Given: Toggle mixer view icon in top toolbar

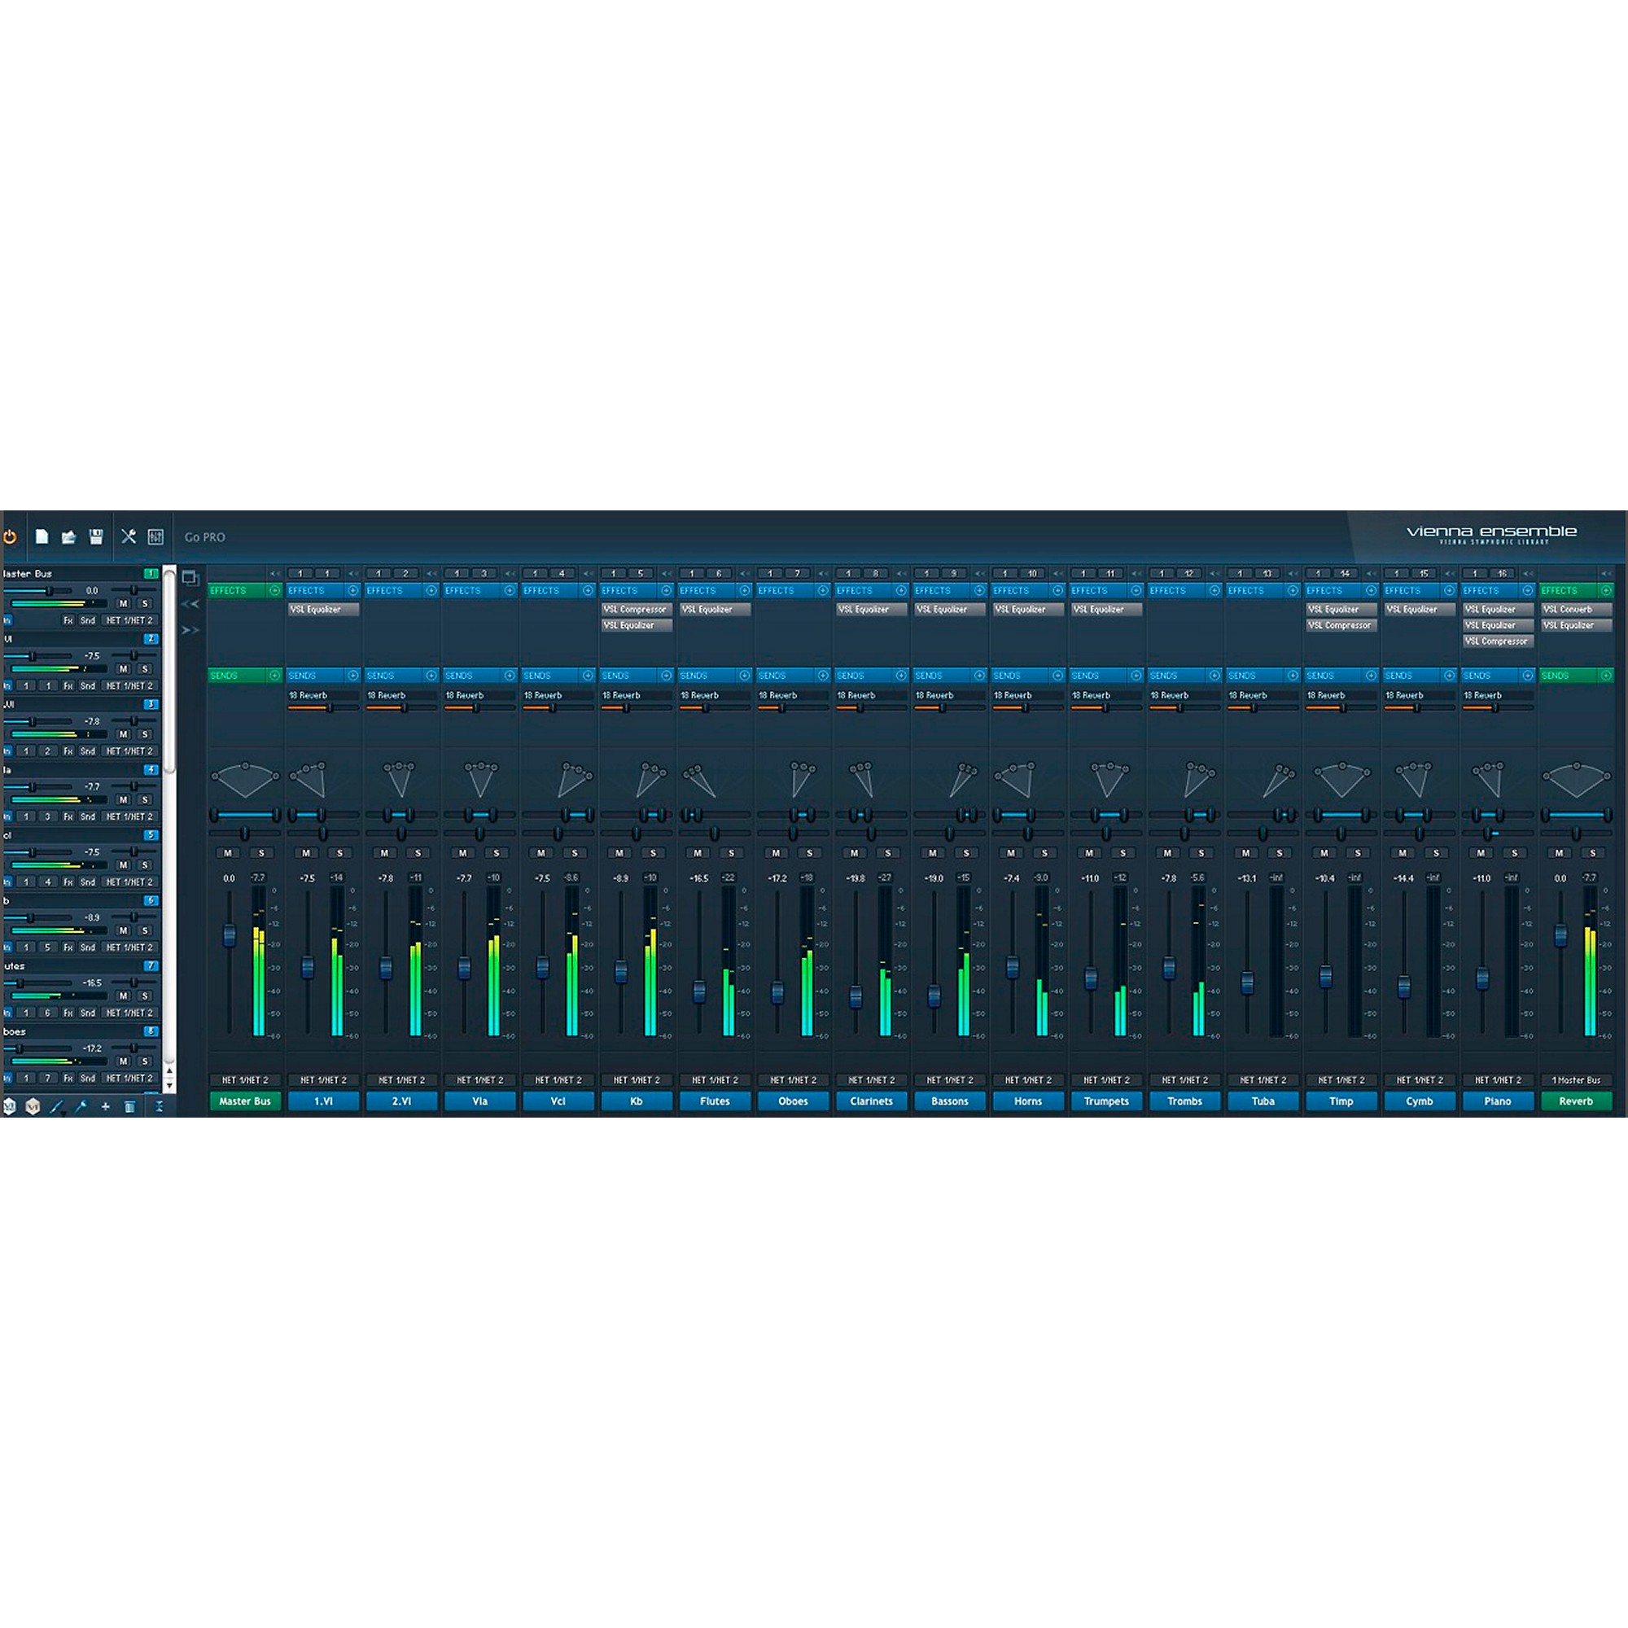Looking at the screenshot, I should point(155,536).
